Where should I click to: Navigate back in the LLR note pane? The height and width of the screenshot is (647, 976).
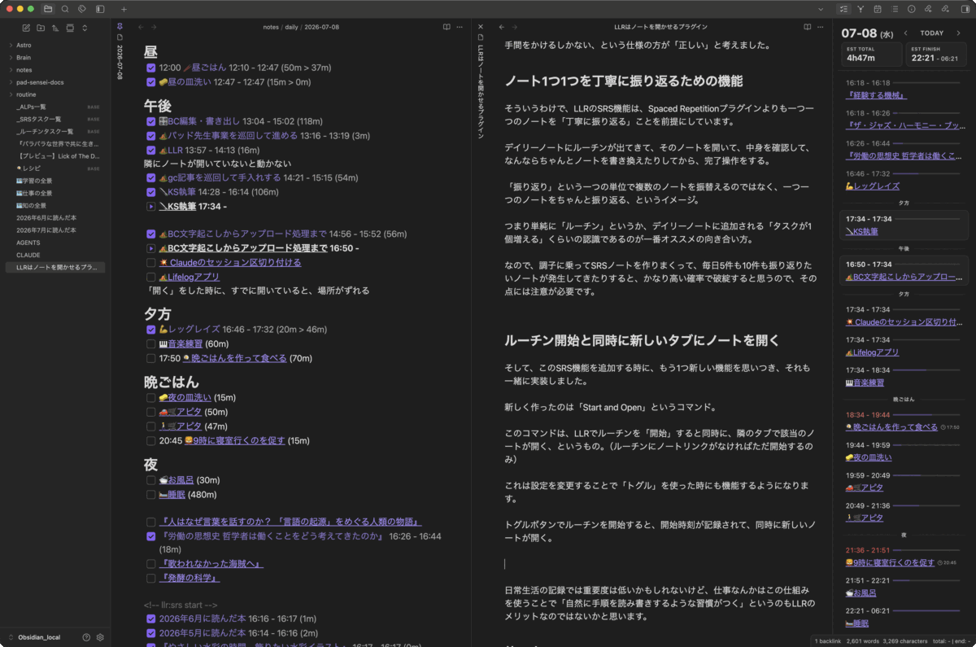501,27
